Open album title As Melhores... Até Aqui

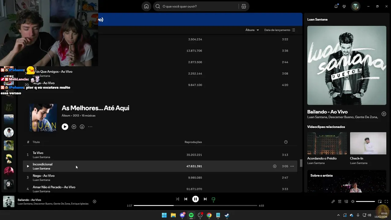point(95,108)
